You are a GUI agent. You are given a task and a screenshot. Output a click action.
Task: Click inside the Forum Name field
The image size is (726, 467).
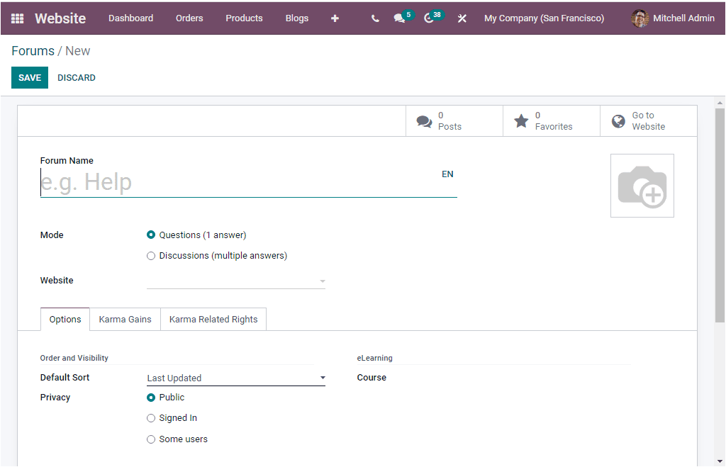tap(213, 181)
